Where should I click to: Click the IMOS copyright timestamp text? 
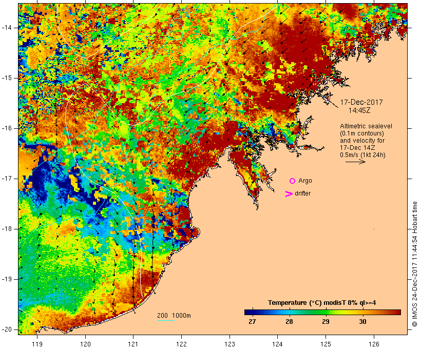(x=414, y=264)
